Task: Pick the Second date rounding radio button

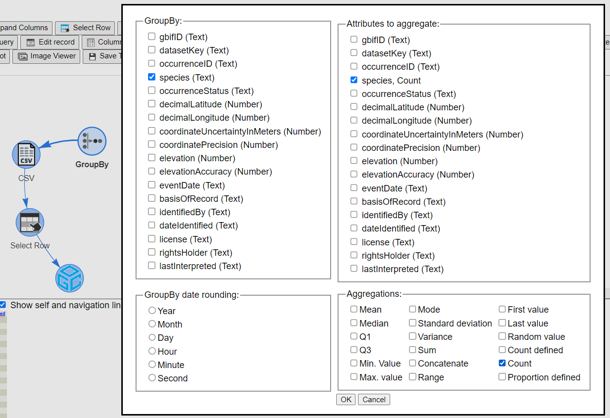Action: 152,378
